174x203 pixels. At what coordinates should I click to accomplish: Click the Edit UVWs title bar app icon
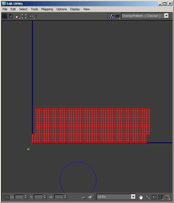[4, 4]
